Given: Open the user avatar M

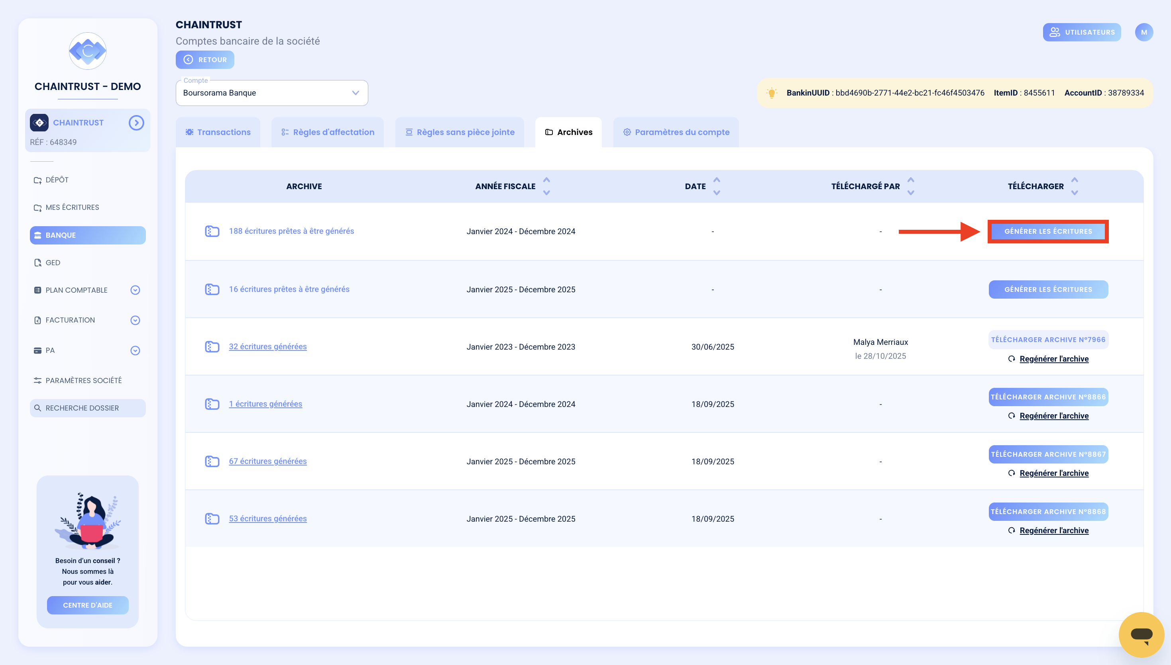Looking at the screenshot, I should (1143, 32).
